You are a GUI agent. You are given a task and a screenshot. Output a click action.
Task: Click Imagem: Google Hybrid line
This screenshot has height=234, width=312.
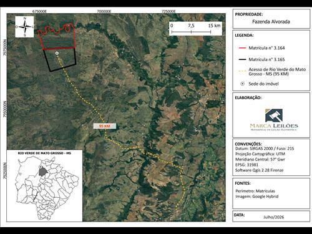(x=257, y=197)
